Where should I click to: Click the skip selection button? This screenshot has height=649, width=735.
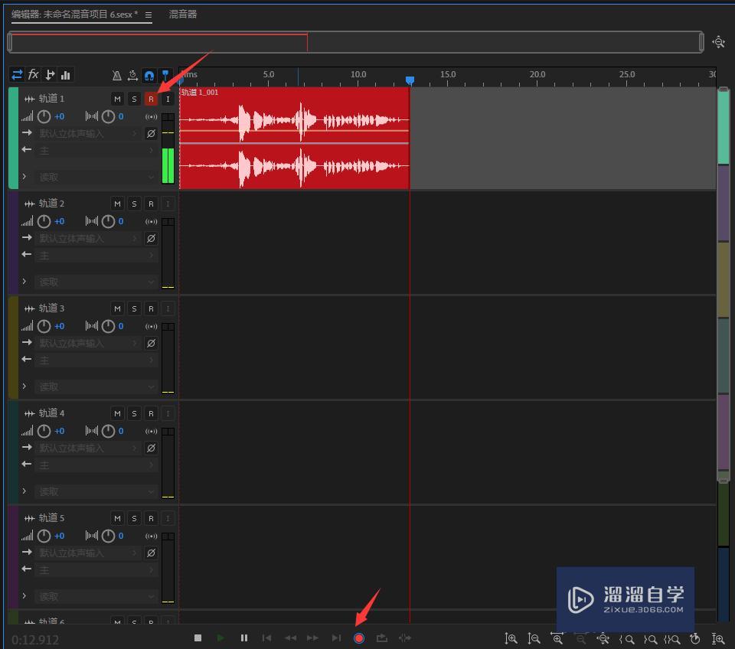point(405,638)
